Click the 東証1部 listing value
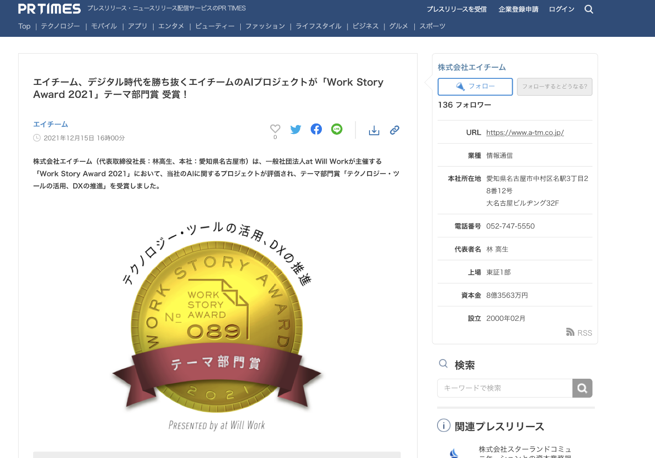The image size is (655, 458). pos(499,272)
